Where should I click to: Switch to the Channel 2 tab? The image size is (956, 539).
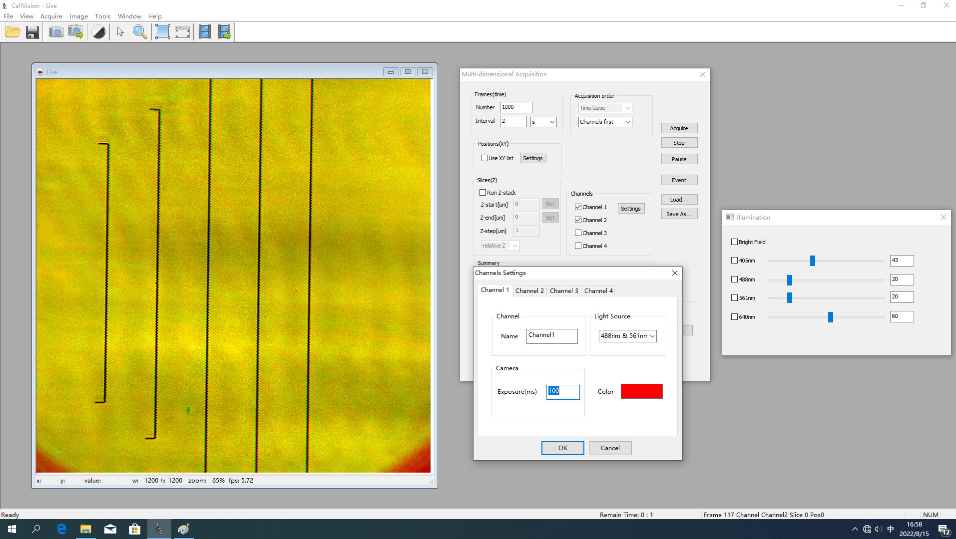pos(529,290)
